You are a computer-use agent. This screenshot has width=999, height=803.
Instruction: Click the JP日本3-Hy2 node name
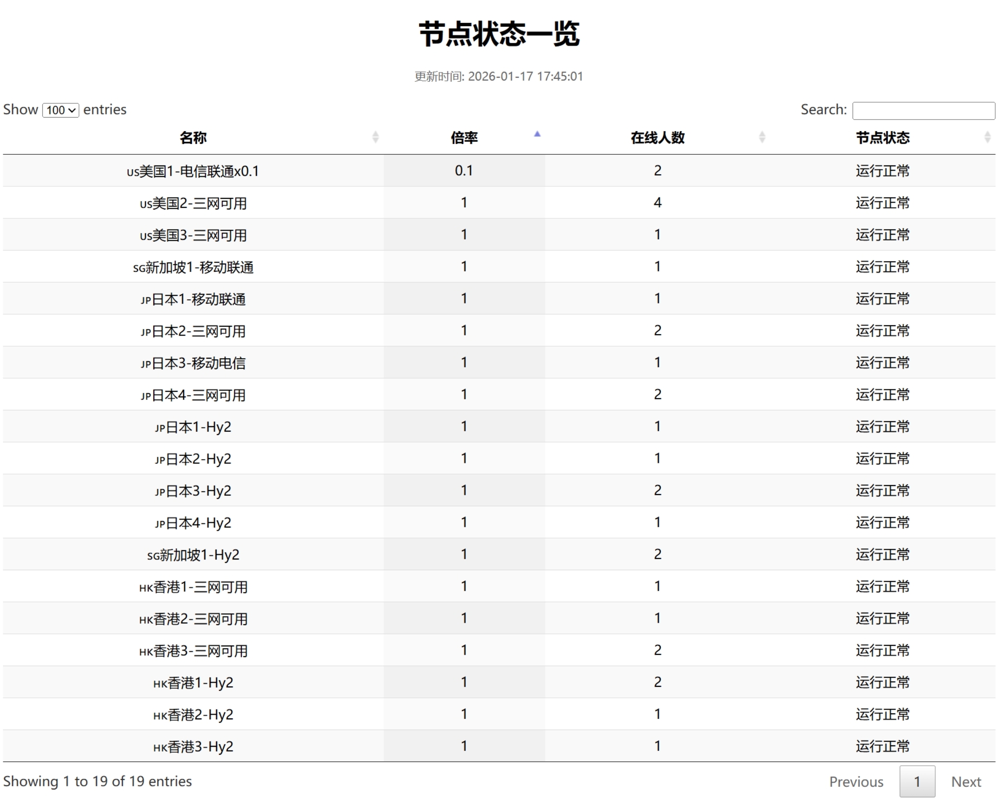click(x=193, y=491)
